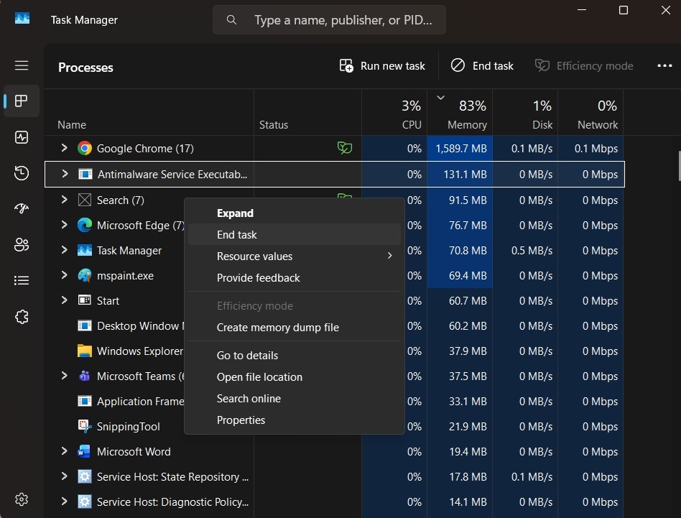Screen dimensions: 681x518
Task: Open the navigation hamburger menu
Action: coord(22,65)
